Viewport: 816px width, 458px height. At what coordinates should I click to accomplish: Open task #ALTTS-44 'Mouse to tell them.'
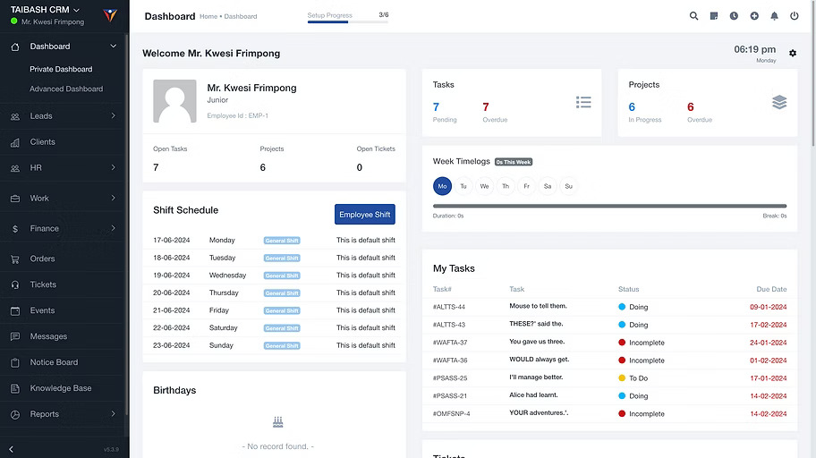tap(538, 307)
